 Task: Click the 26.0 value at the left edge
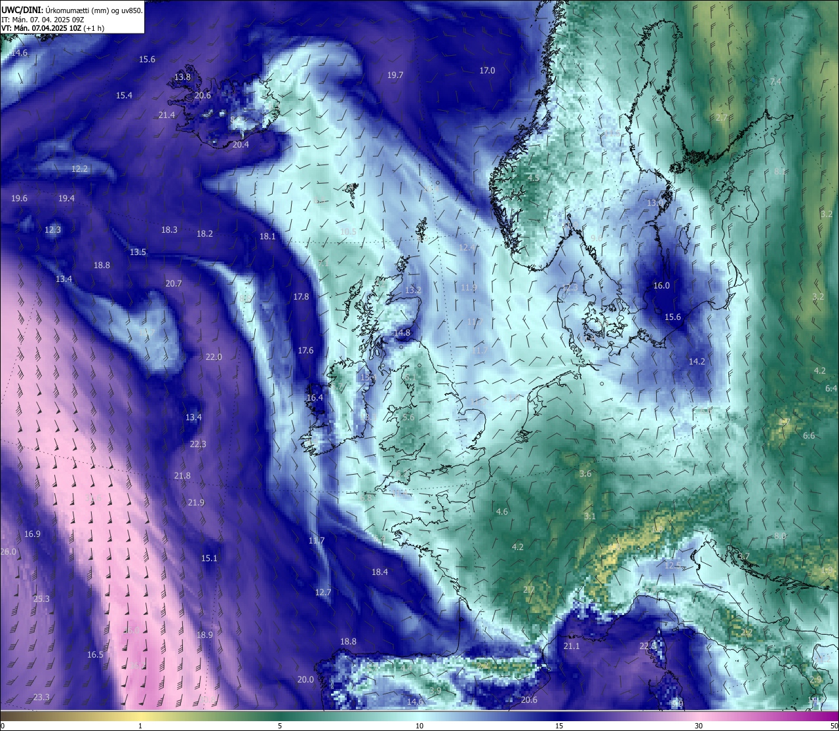8,552
